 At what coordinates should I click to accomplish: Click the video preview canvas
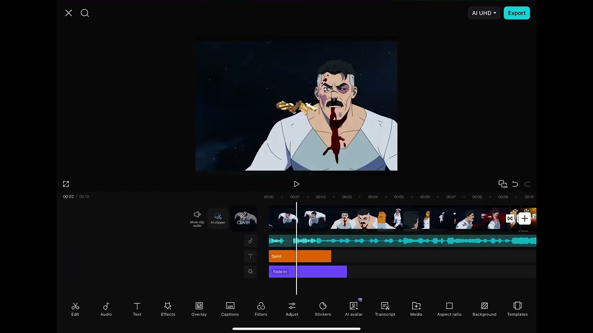point(296,106)
